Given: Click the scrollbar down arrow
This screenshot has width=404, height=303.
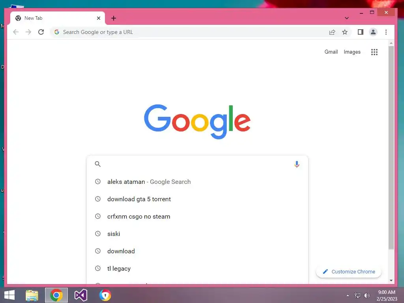Looking at the screenshot, I should 391,281.
